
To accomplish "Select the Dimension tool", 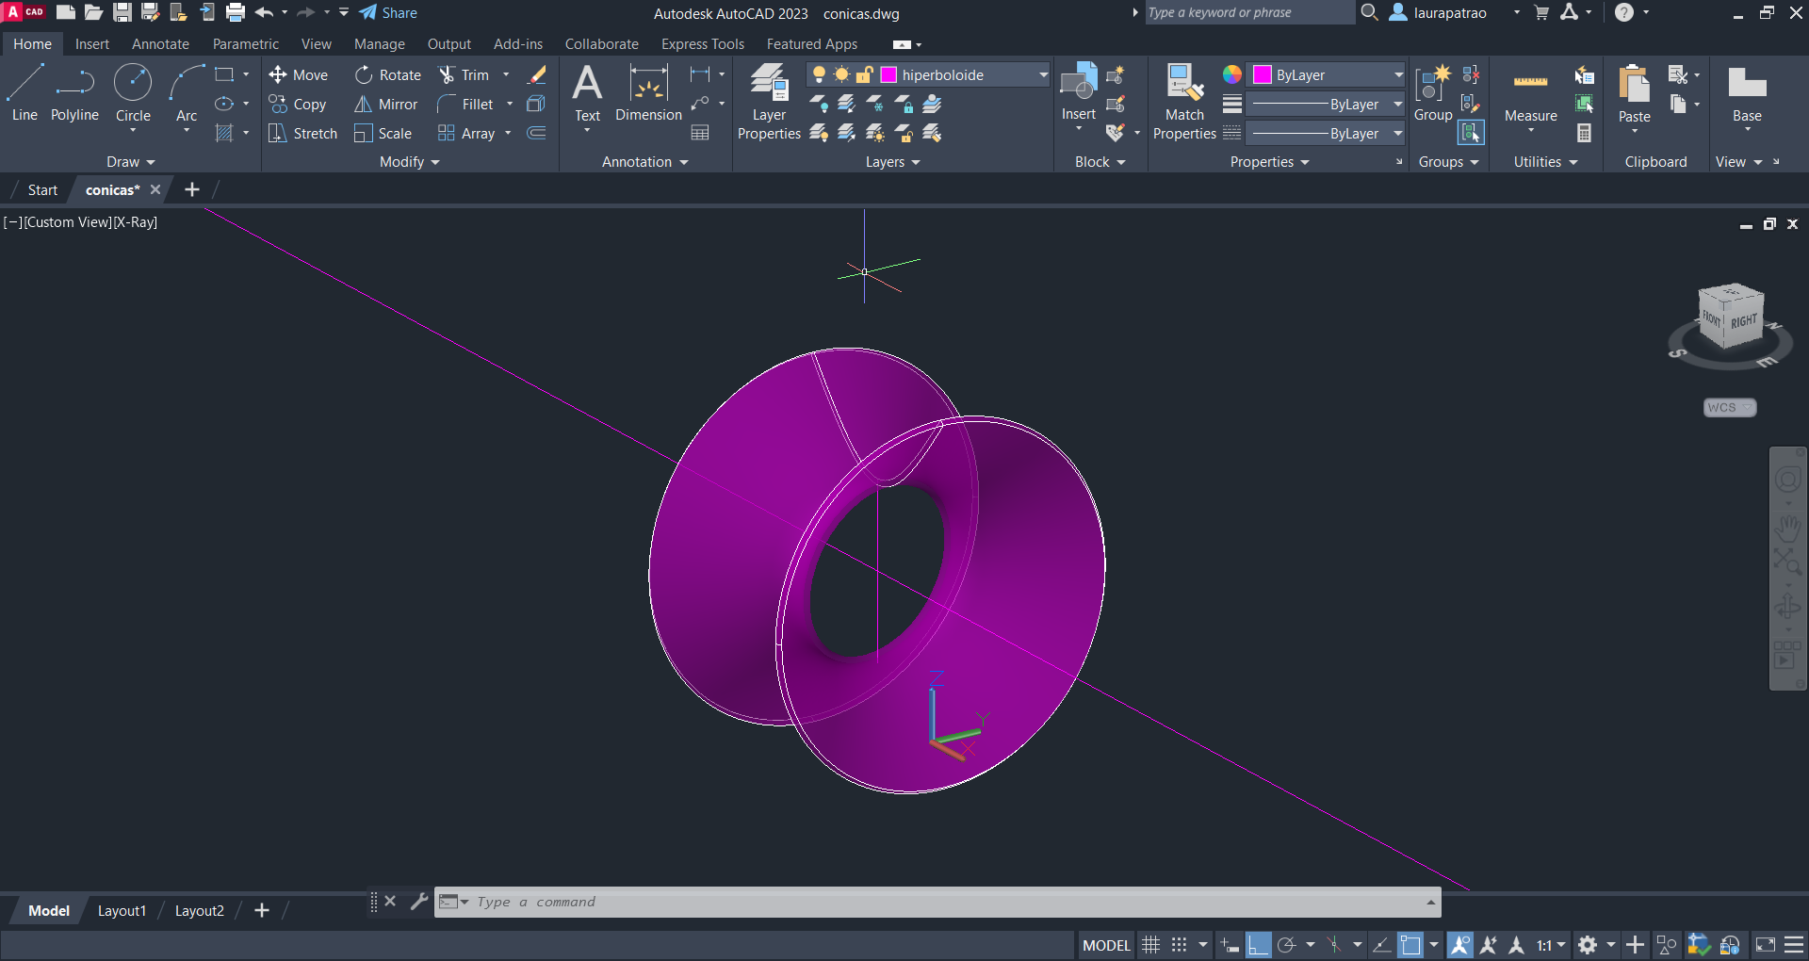I will tap(648, 93).
